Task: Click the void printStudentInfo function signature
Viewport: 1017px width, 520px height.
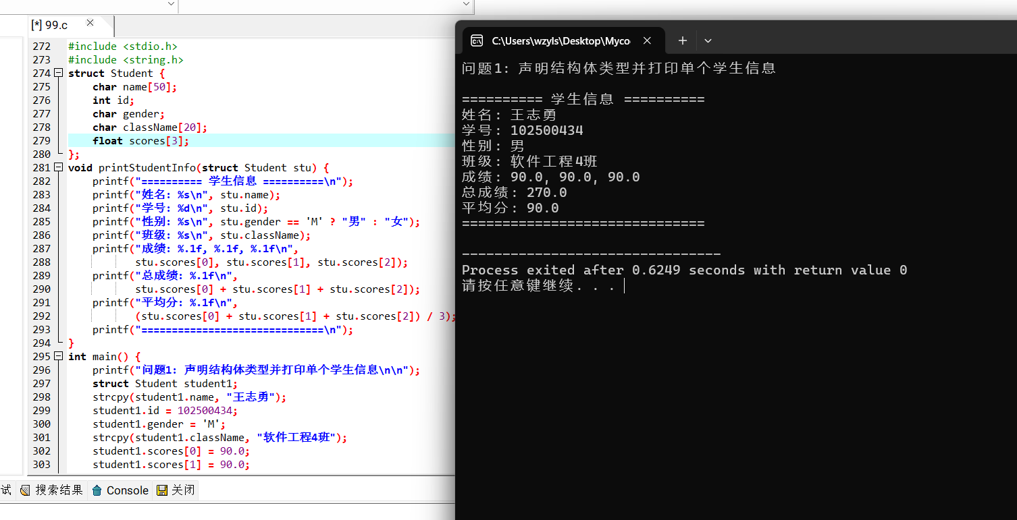Action: 199,167
